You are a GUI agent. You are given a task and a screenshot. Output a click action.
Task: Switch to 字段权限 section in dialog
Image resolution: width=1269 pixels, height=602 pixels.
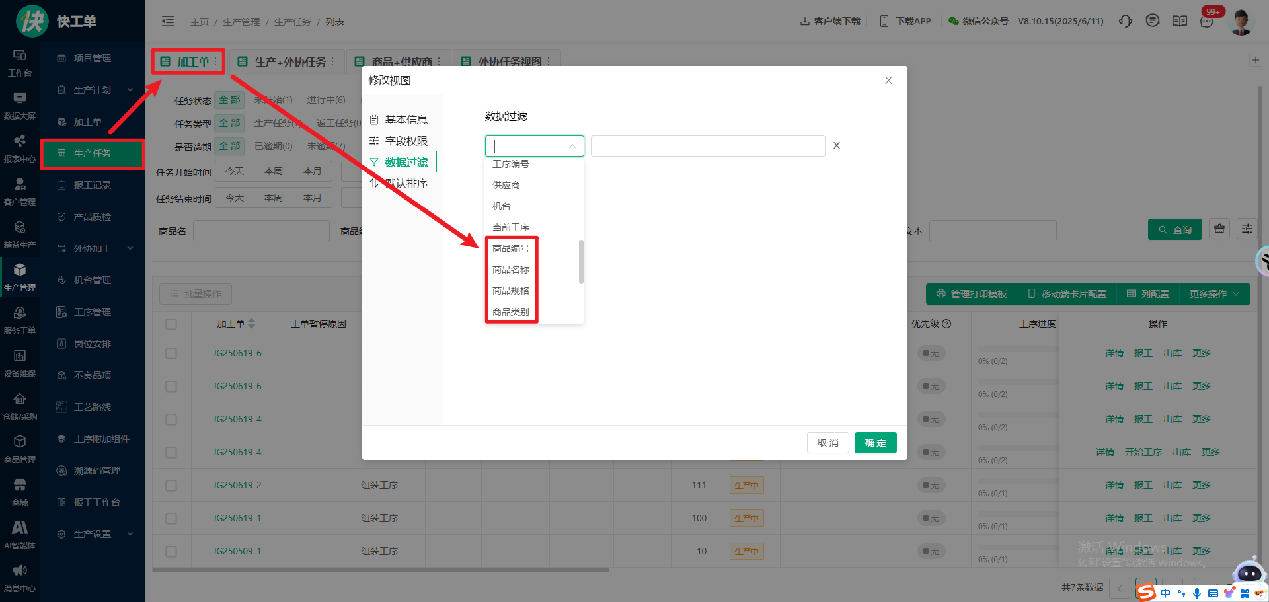[406, 141]
